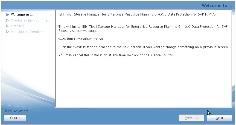Click the 'Click the Next button to proceed' sentence
Viewport: 236px width, 125px height.
tap(144, 47)
